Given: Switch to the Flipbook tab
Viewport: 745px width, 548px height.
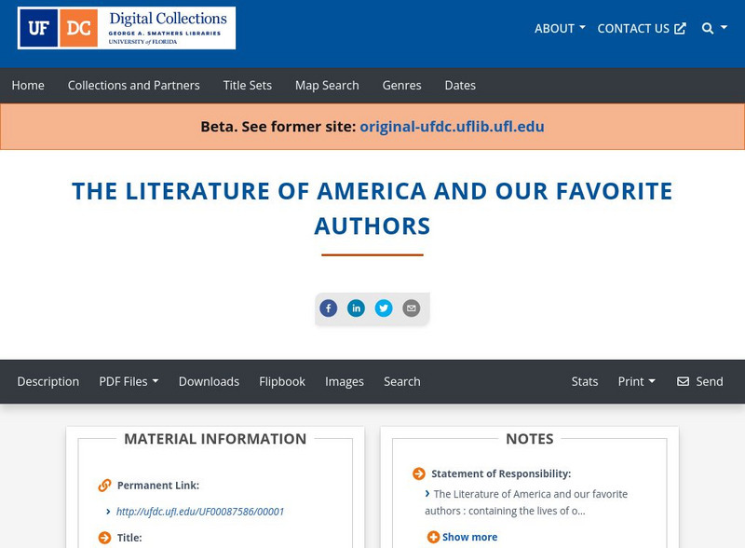Looking at the screenshot, I should [x=282, y=381].
